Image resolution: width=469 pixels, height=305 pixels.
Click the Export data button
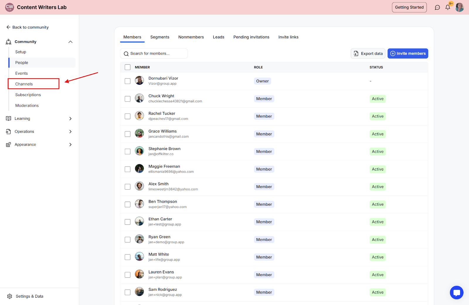368,53
